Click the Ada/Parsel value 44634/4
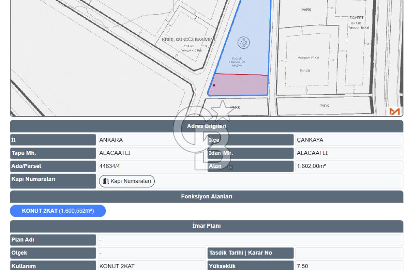Viewport: 407px width, 270px height. click(x=109, y=166)
